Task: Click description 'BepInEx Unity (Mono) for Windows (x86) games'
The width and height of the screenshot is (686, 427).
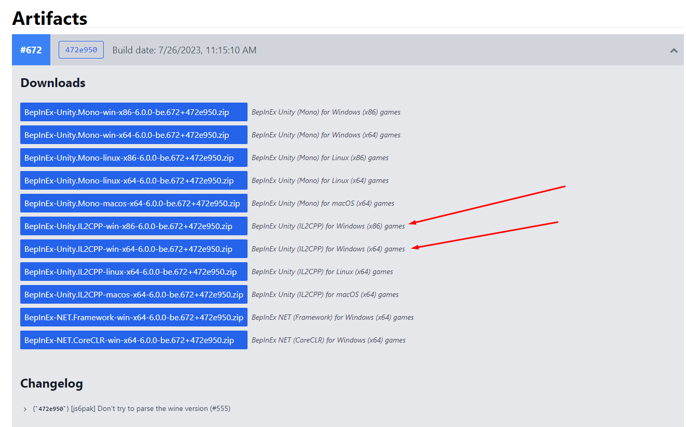Action: [x=326, y=112]
